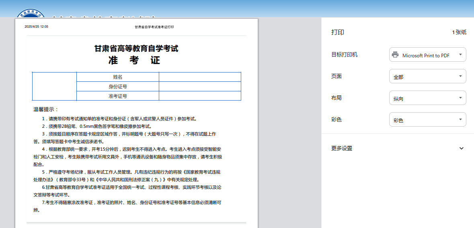Click the empty photo cell in the table
Image resolution: width=474 pixels, height=228 pixels.
[x=54, y=86]
